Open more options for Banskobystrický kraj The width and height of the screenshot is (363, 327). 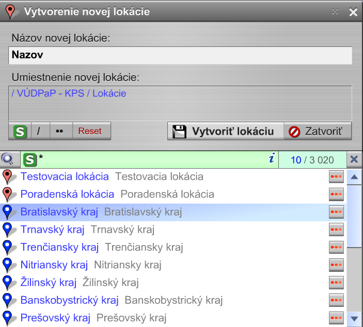[336, 300]
